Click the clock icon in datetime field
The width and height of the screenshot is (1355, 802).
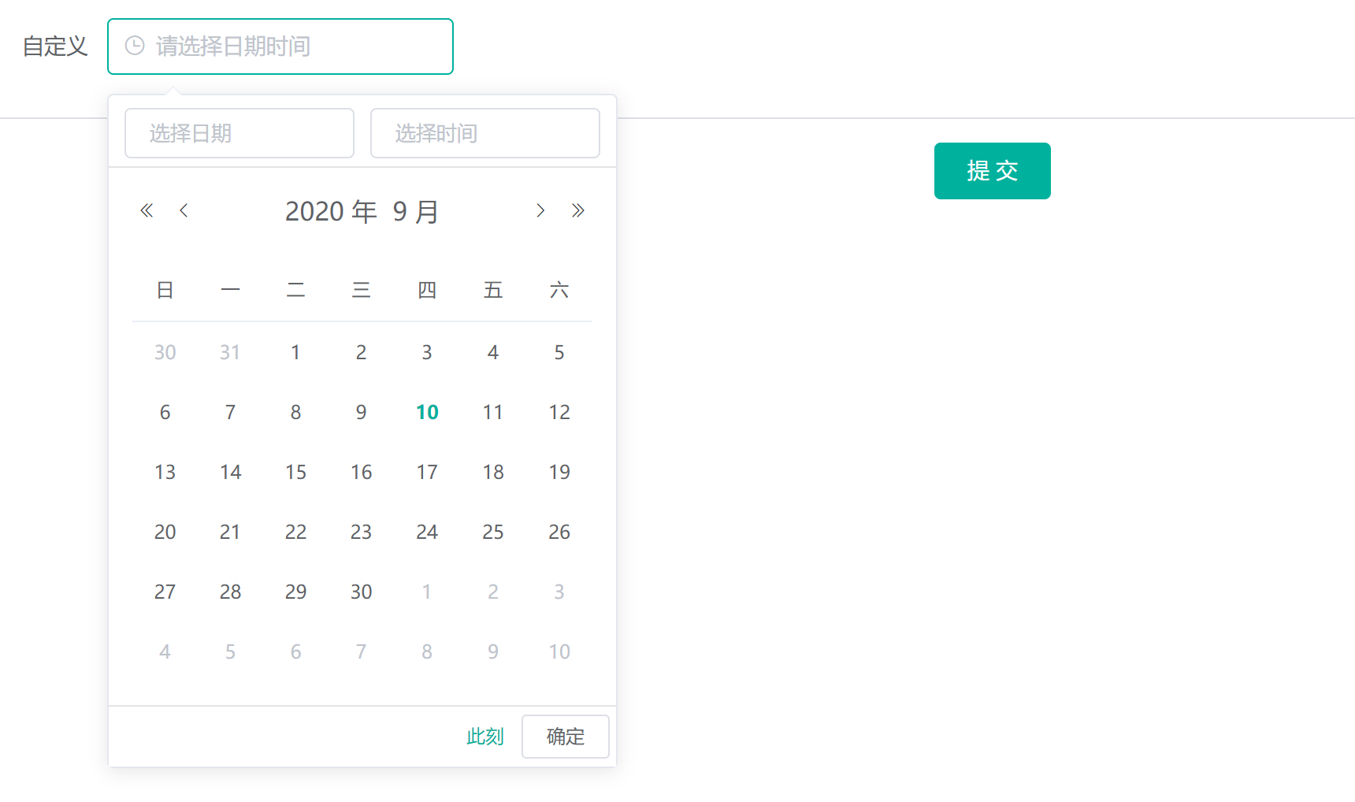[x=135, y=46]
